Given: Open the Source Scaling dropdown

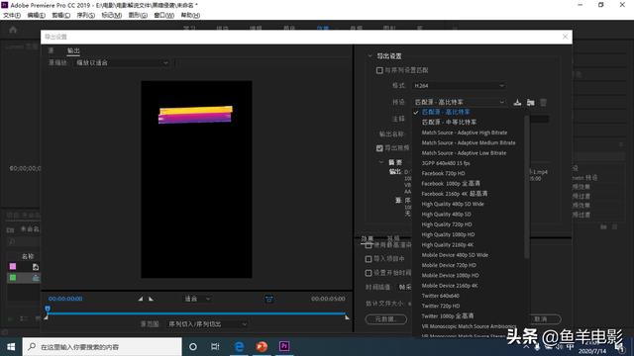Looking at the screenshot, I should pos(122,63).
